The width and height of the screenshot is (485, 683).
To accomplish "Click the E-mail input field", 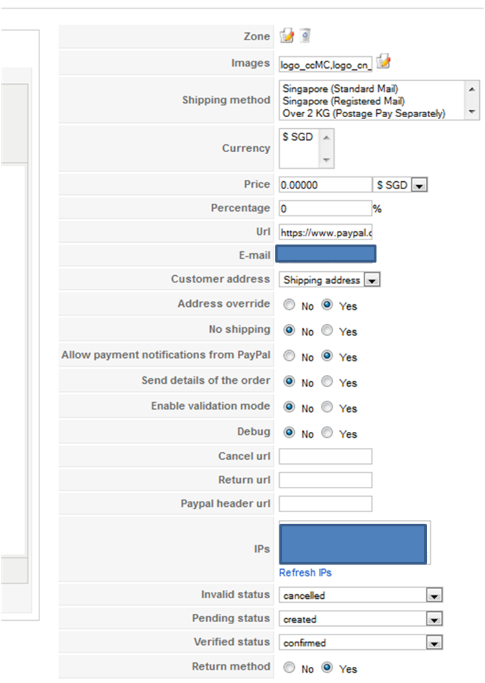I will click(326, 254).
